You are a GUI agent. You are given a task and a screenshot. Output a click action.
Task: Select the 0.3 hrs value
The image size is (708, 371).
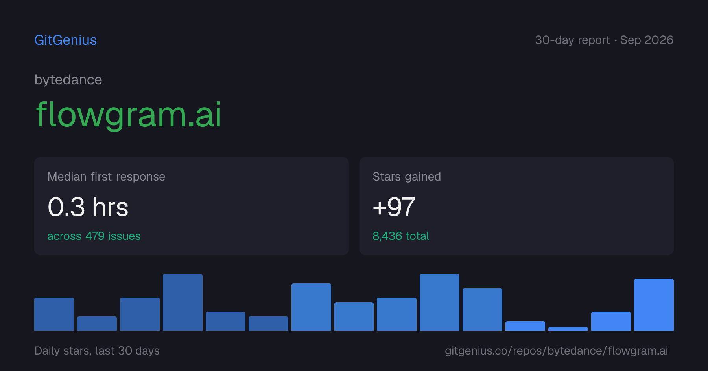[88, 207]
